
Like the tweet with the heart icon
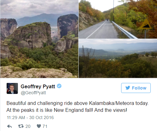click(x=39, y=126)
